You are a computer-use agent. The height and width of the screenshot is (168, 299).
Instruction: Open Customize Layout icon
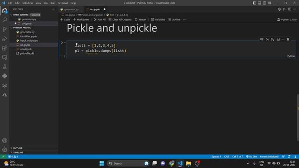pos(270,3)
